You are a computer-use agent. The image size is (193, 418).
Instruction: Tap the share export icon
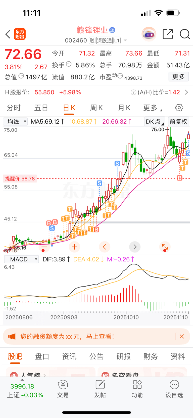coord(168,34)
